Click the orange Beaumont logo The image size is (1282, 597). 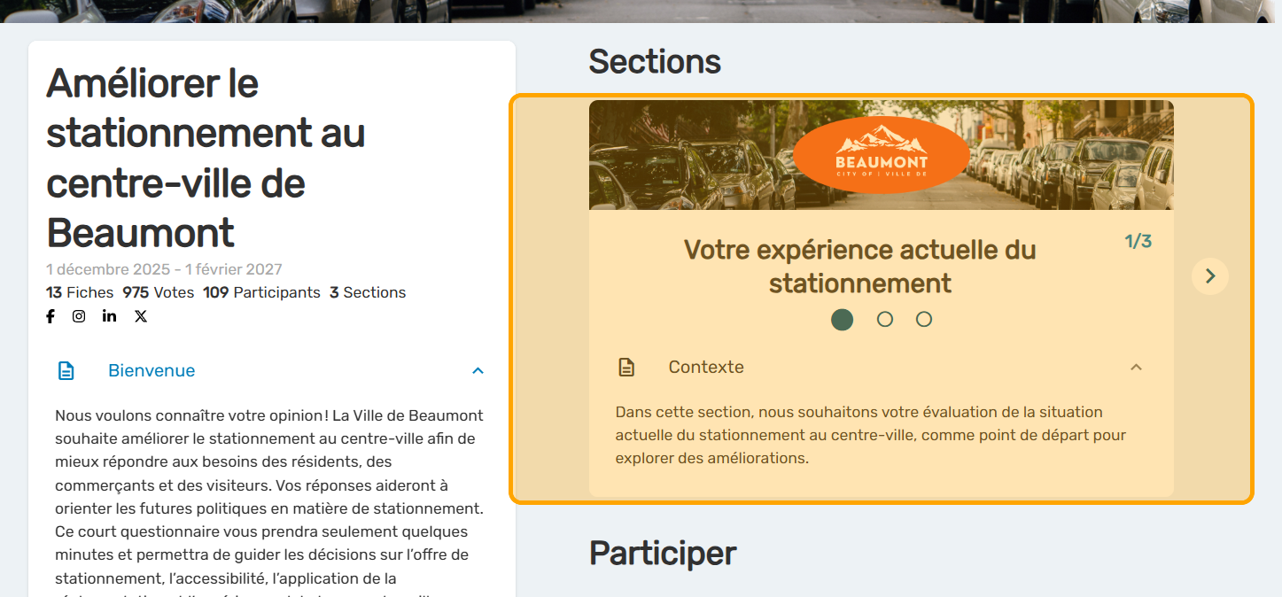pyautogui.click(x=881, y=155)
